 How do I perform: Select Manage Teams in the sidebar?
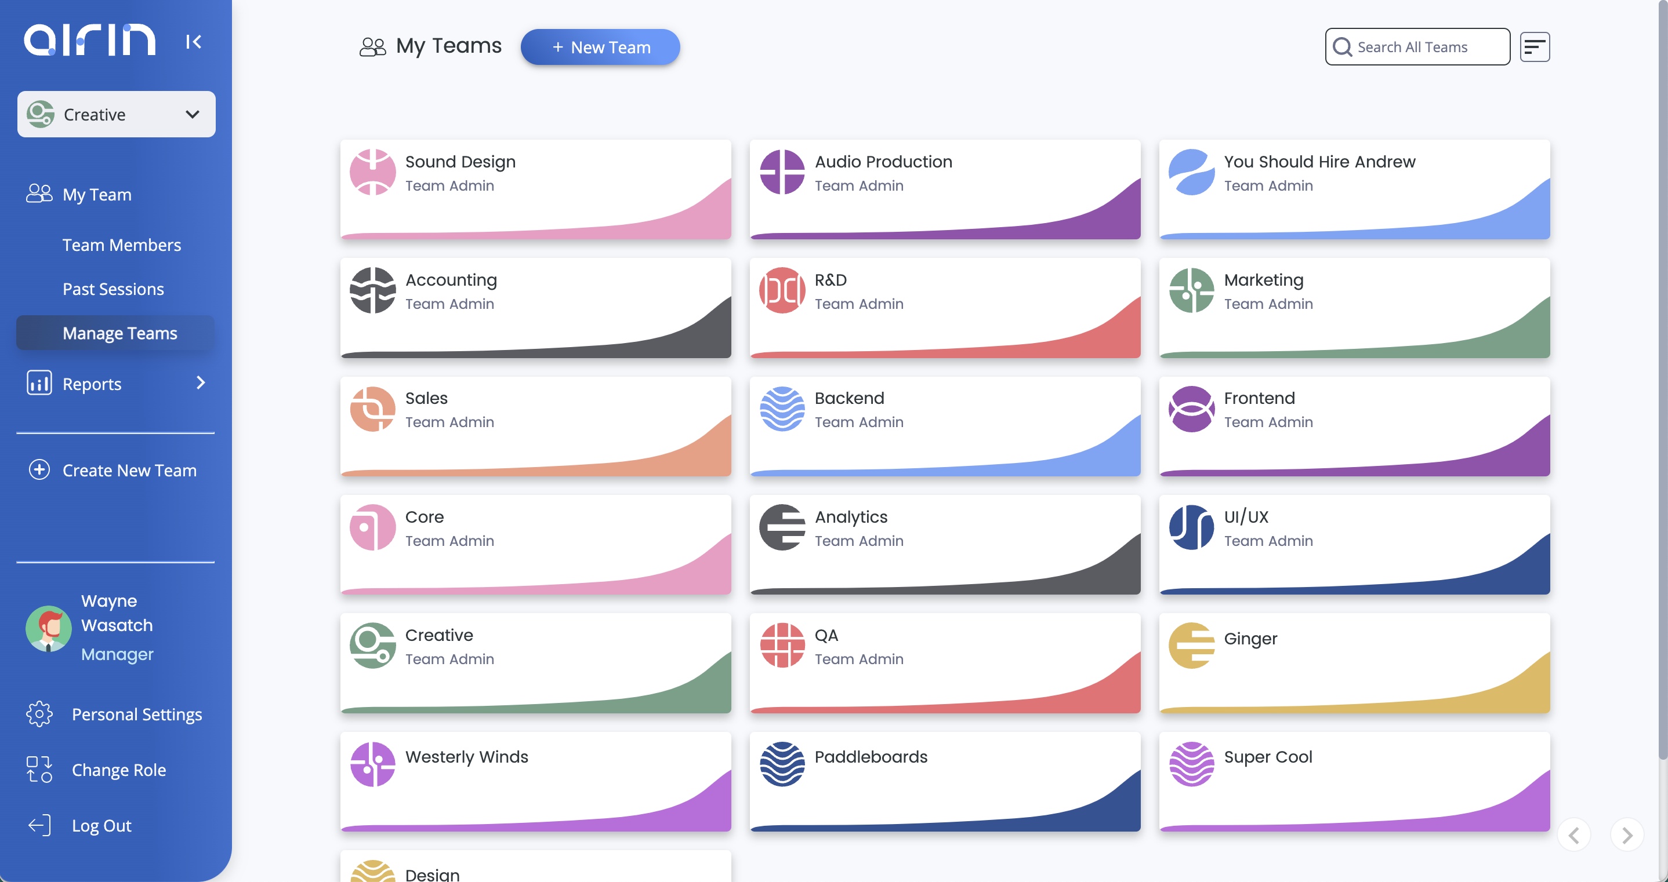(x=115, y=333)
